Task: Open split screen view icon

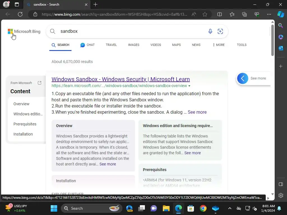Action: (x=219, y=14)
